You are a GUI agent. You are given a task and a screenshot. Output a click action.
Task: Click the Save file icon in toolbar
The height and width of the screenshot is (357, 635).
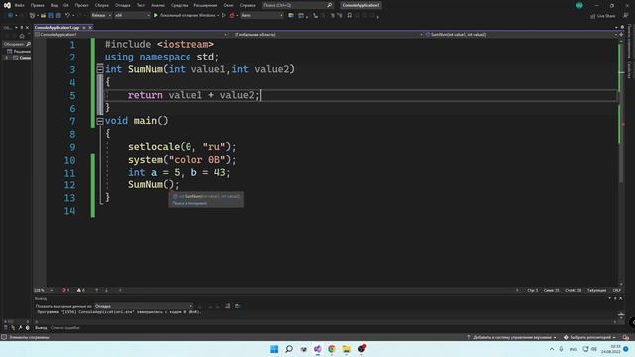(51, 16)
